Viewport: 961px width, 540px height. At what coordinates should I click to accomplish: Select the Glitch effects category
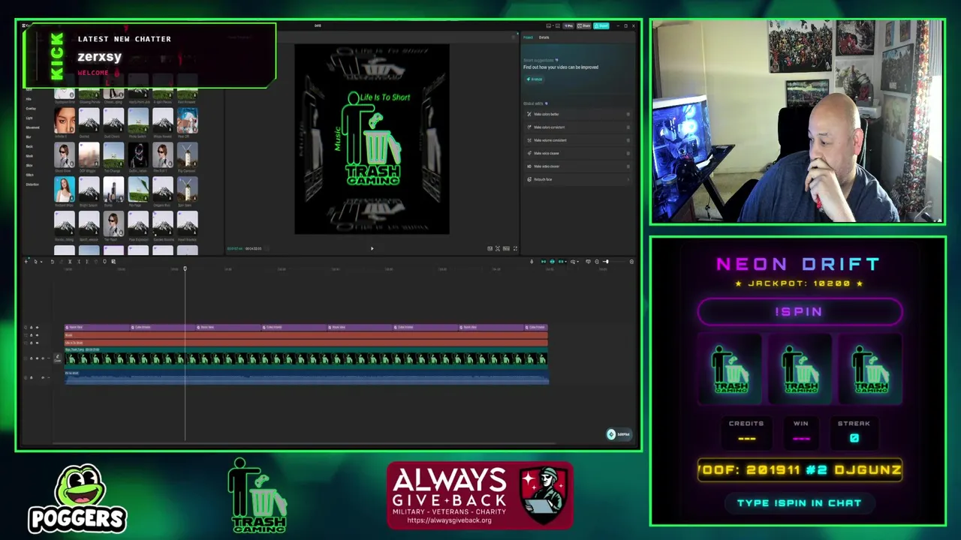pyautogui.click(x=29, y=175)
